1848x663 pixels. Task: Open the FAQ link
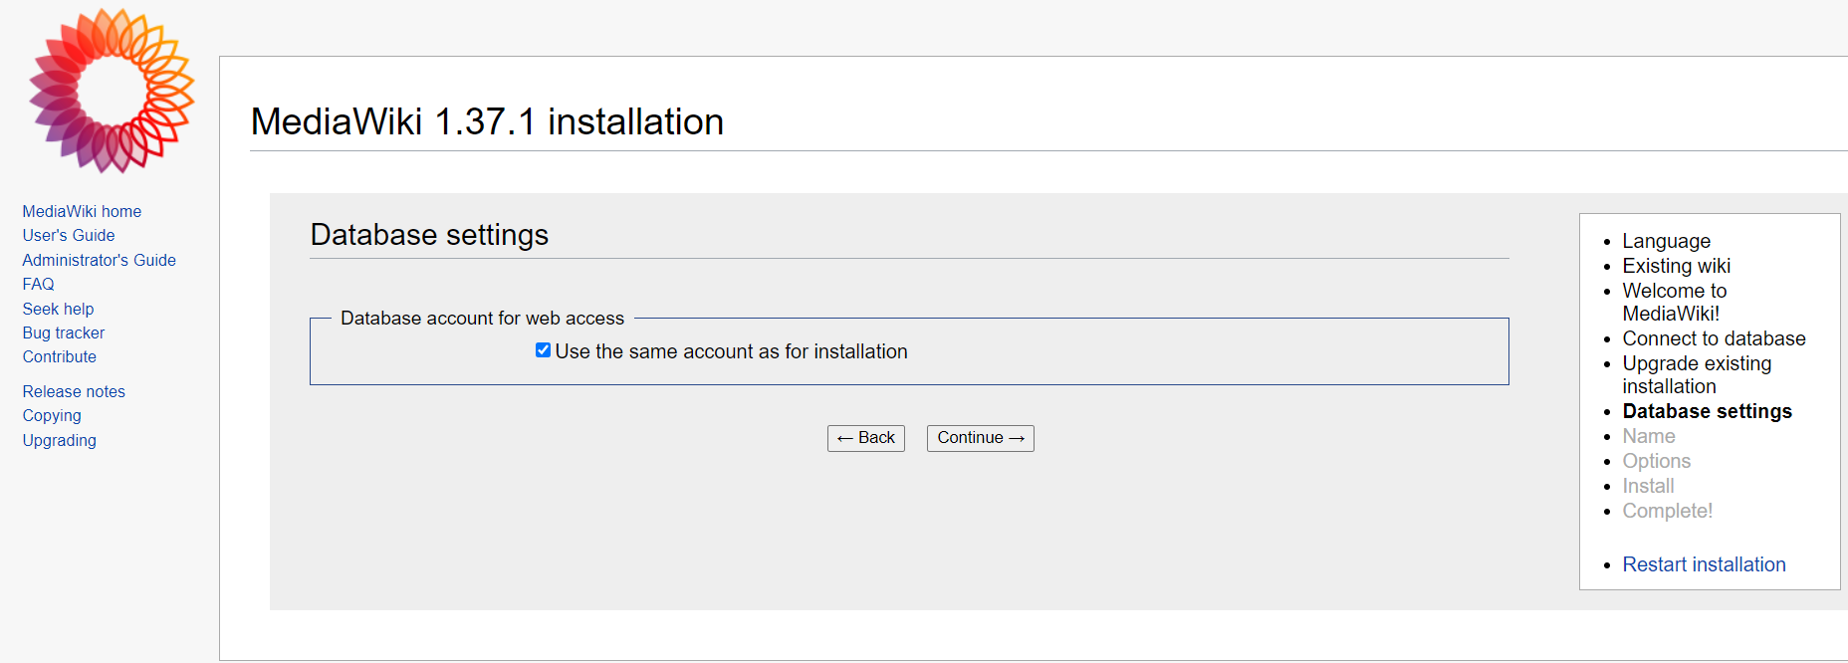[x=39, y=284]
